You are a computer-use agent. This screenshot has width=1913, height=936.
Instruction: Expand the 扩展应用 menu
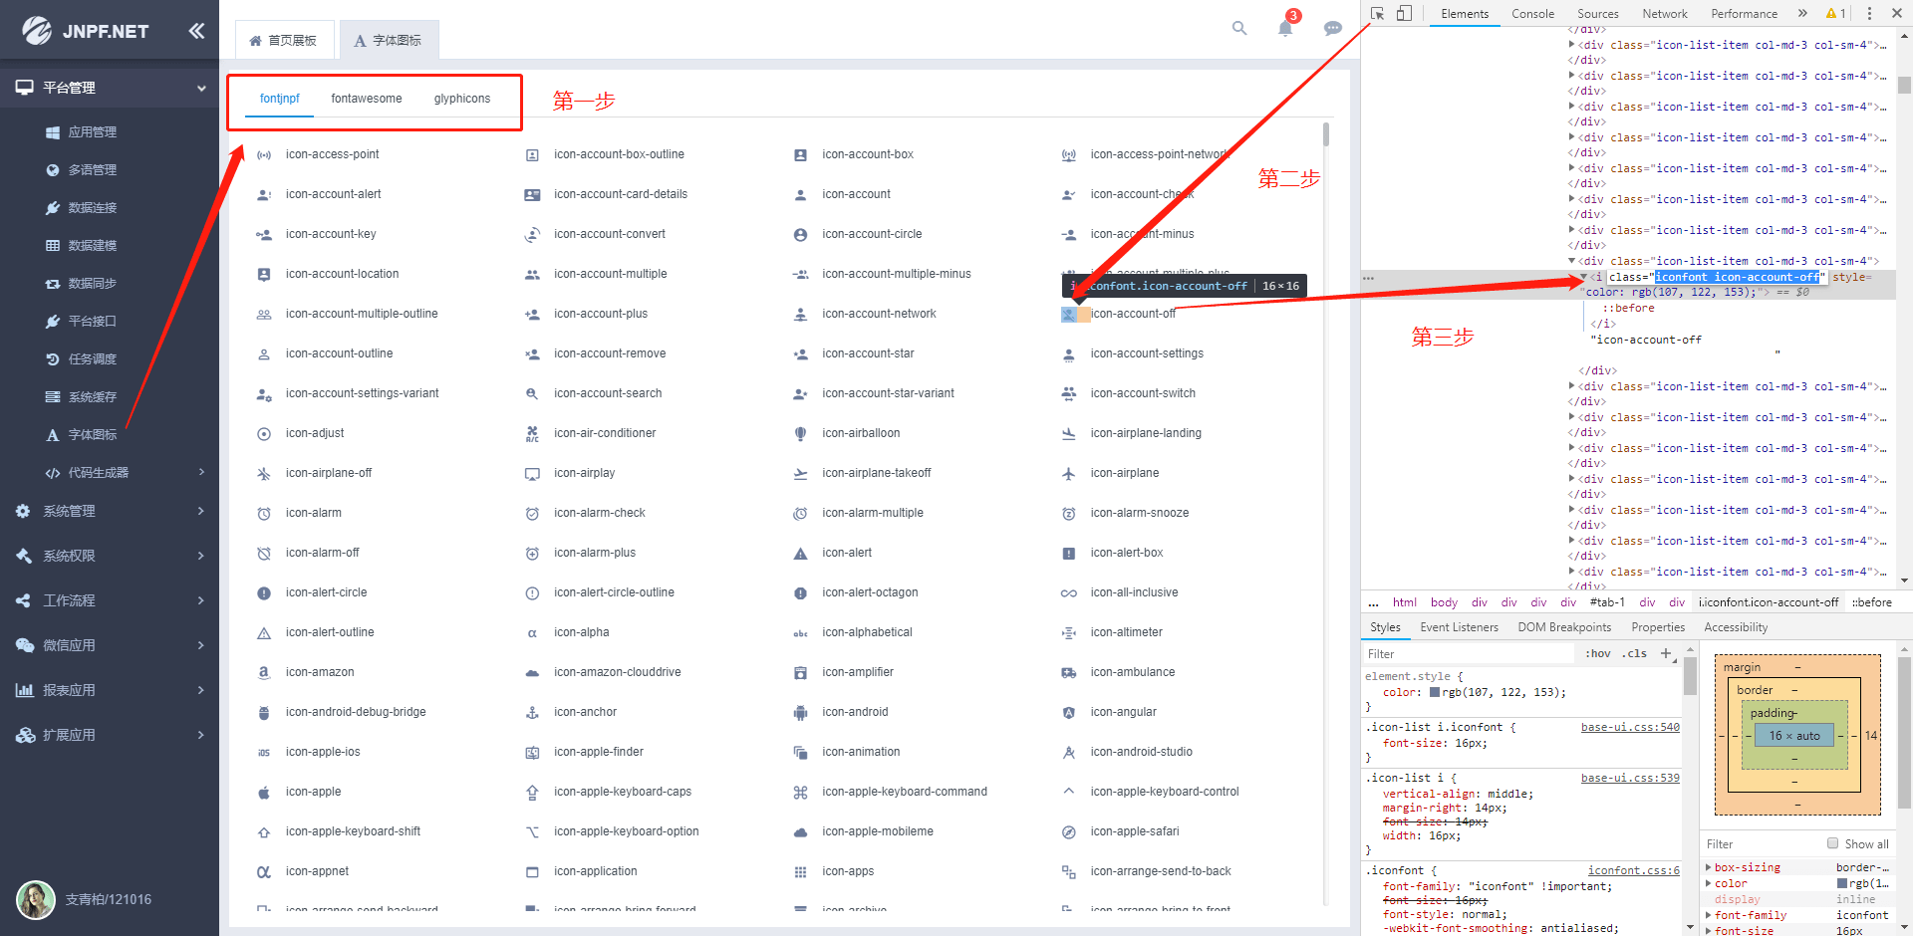[110, 735]
